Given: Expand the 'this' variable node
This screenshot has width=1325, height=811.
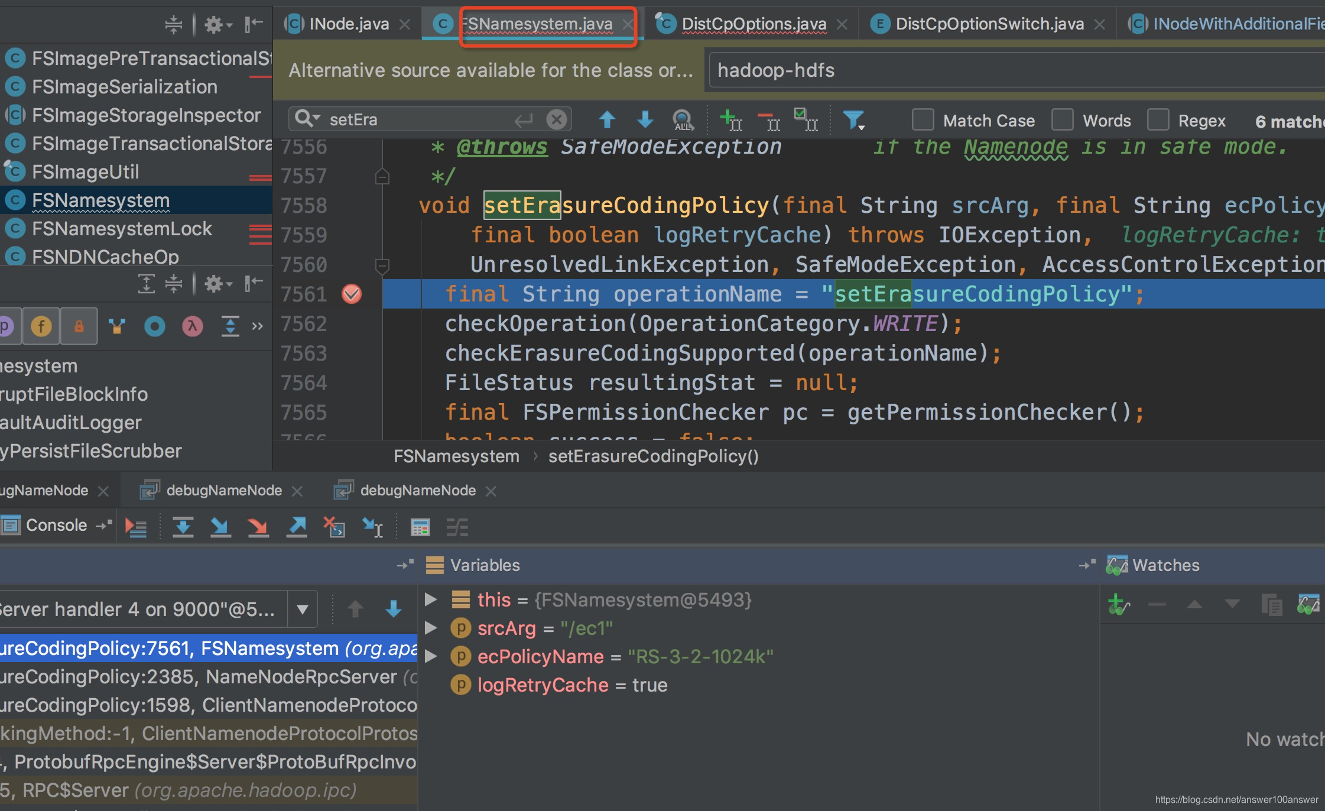Looking at the screenshot, I should 431,599.
